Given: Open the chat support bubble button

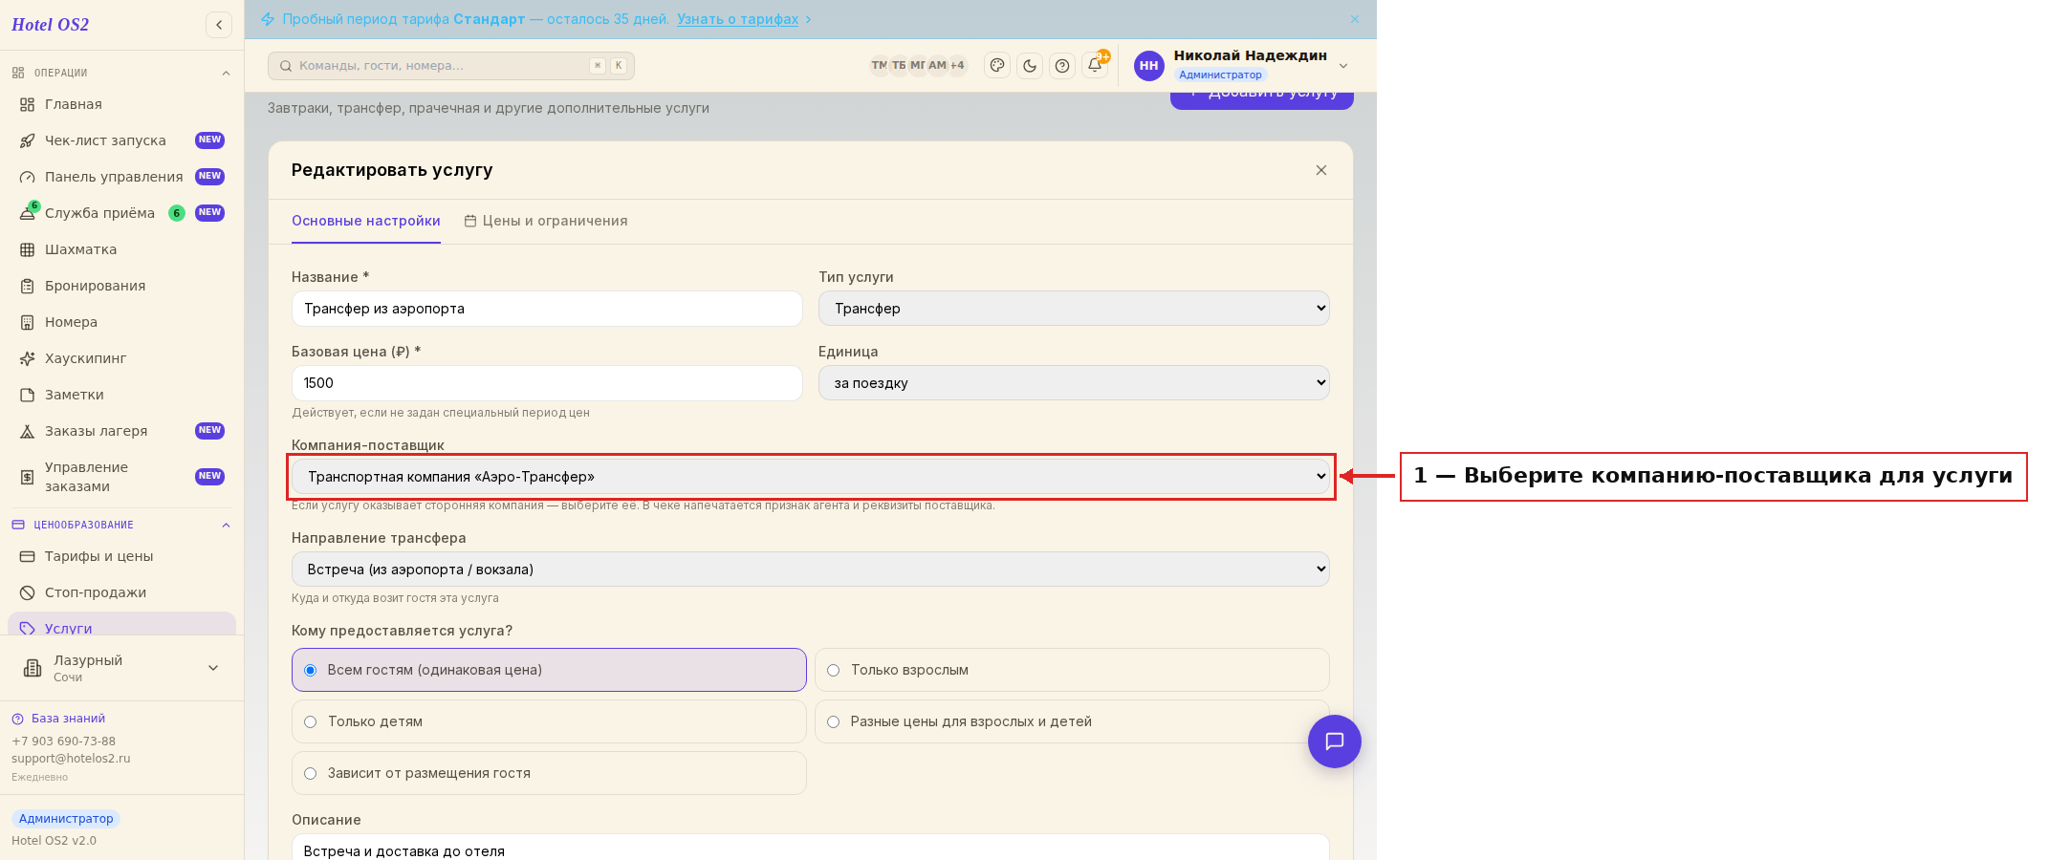Looking at the screenshot, I should point(1335,742).
